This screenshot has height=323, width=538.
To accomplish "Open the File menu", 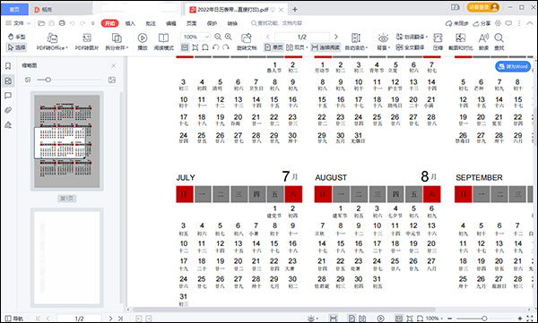I will pos(18,23).
